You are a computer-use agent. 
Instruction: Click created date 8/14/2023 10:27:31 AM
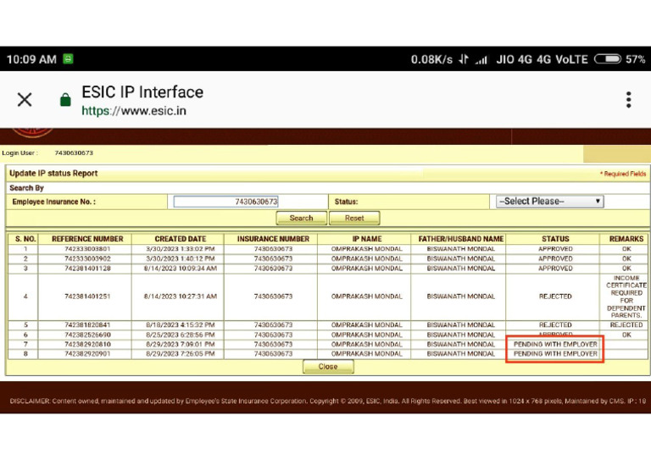[181, 297]
